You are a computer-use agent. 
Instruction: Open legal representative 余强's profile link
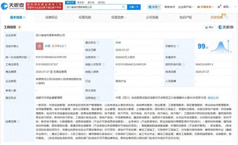[x=47, y=46]
